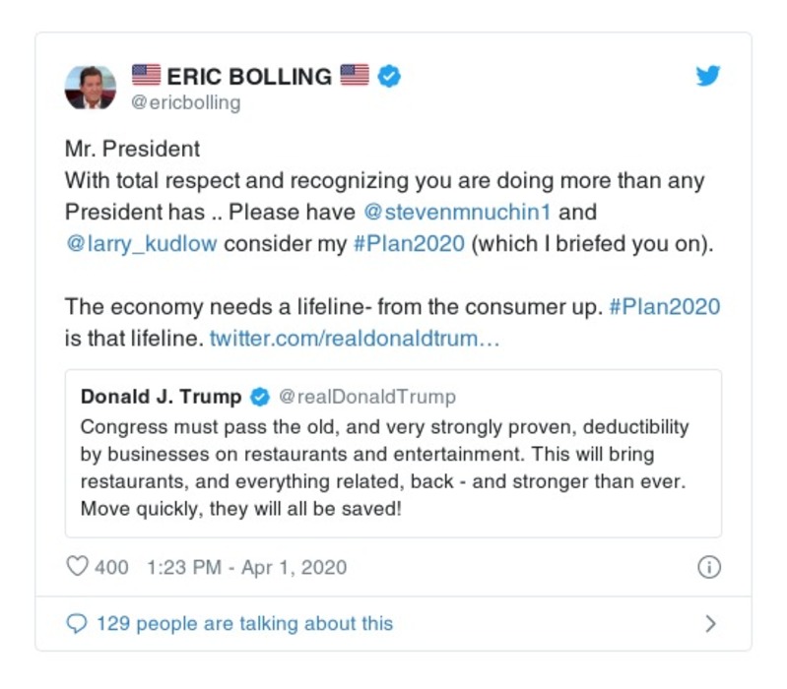Image resolution: width=787 pixels, height=689 pixels.
Task: Click Eric Bolling's verified badge icon
Action: click(x=390, y=76)
